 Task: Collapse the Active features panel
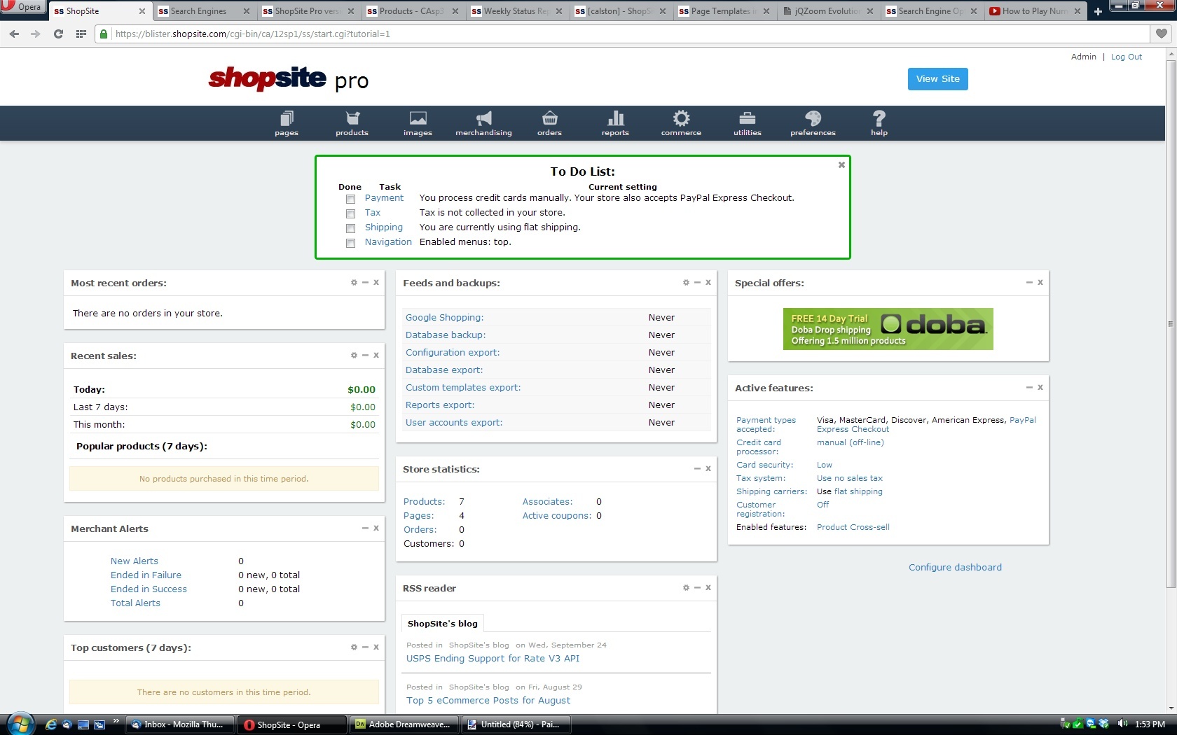coord(1029,388)
